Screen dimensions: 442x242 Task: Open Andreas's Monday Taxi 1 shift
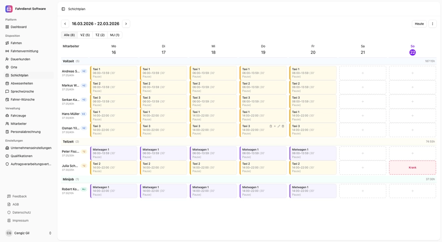[x=114, y=73]
